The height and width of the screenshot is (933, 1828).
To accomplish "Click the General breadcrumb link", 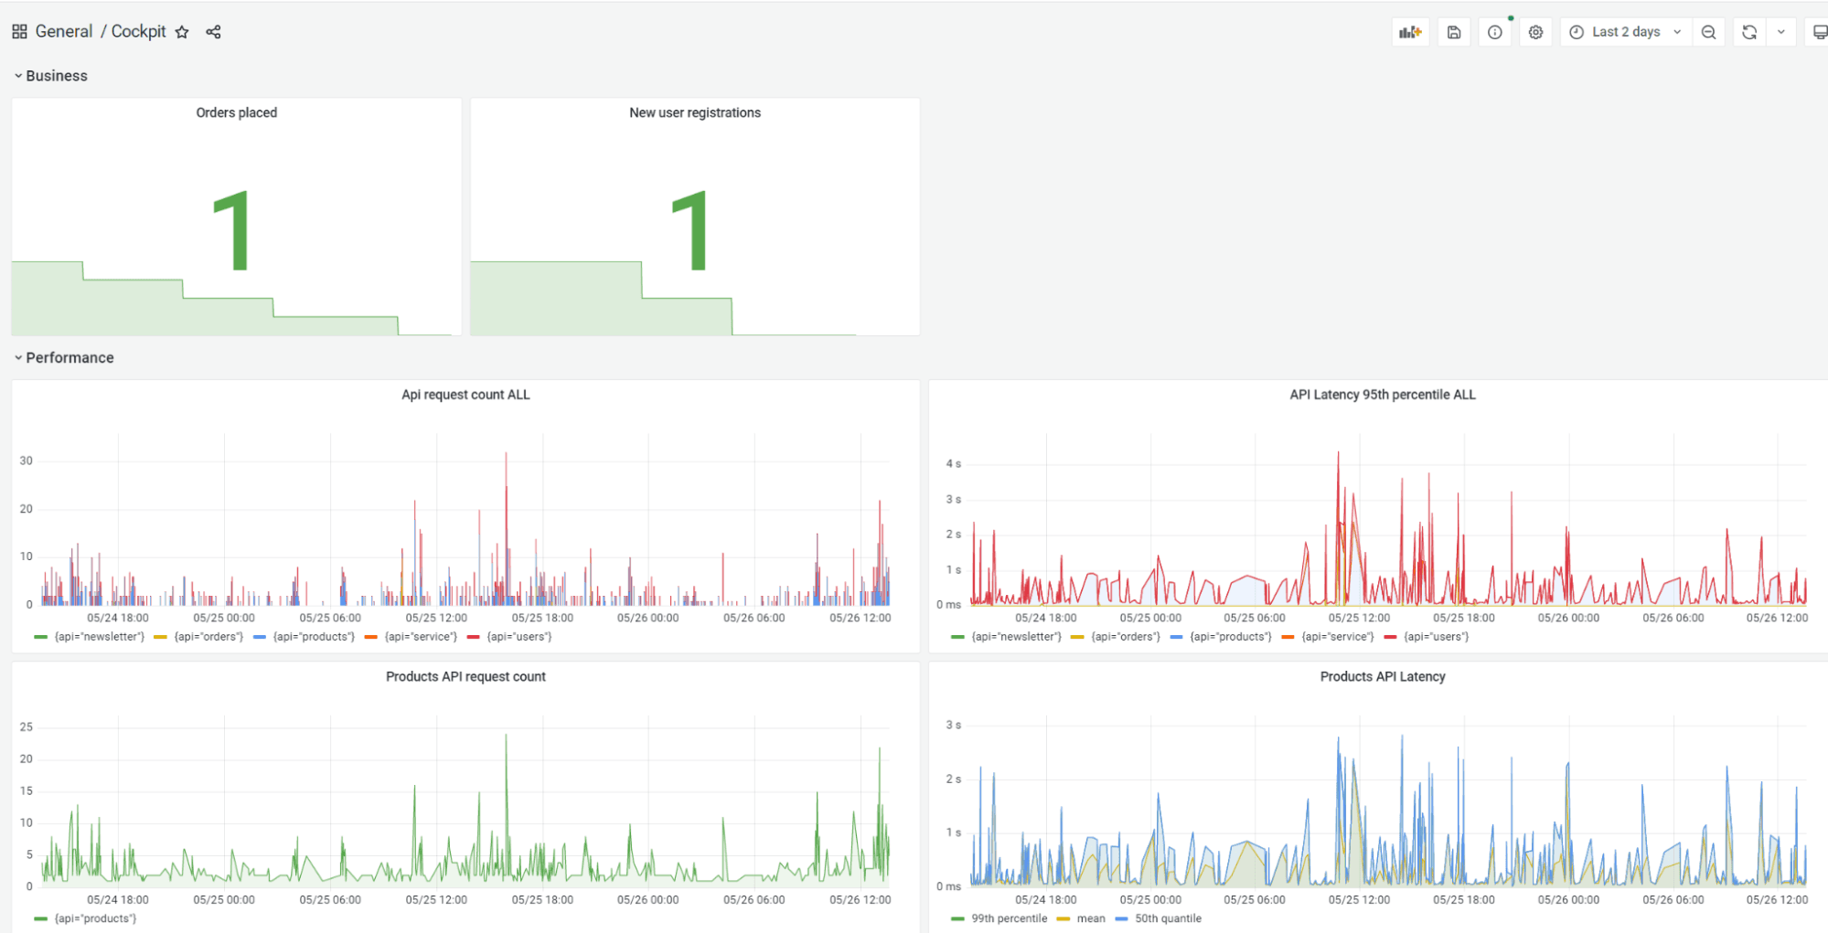I will coord(63,30).
